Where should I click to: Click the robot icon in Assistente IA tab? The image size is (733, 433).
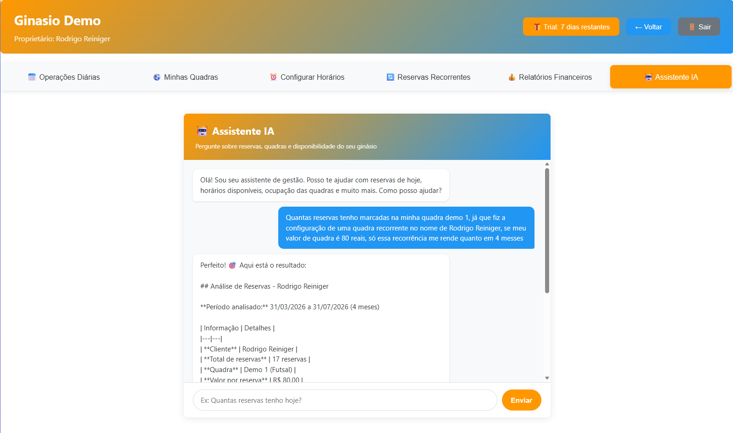648,77
